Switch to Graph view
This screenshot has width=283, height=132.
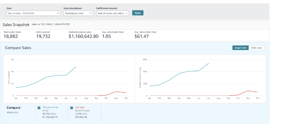point(240,48)
